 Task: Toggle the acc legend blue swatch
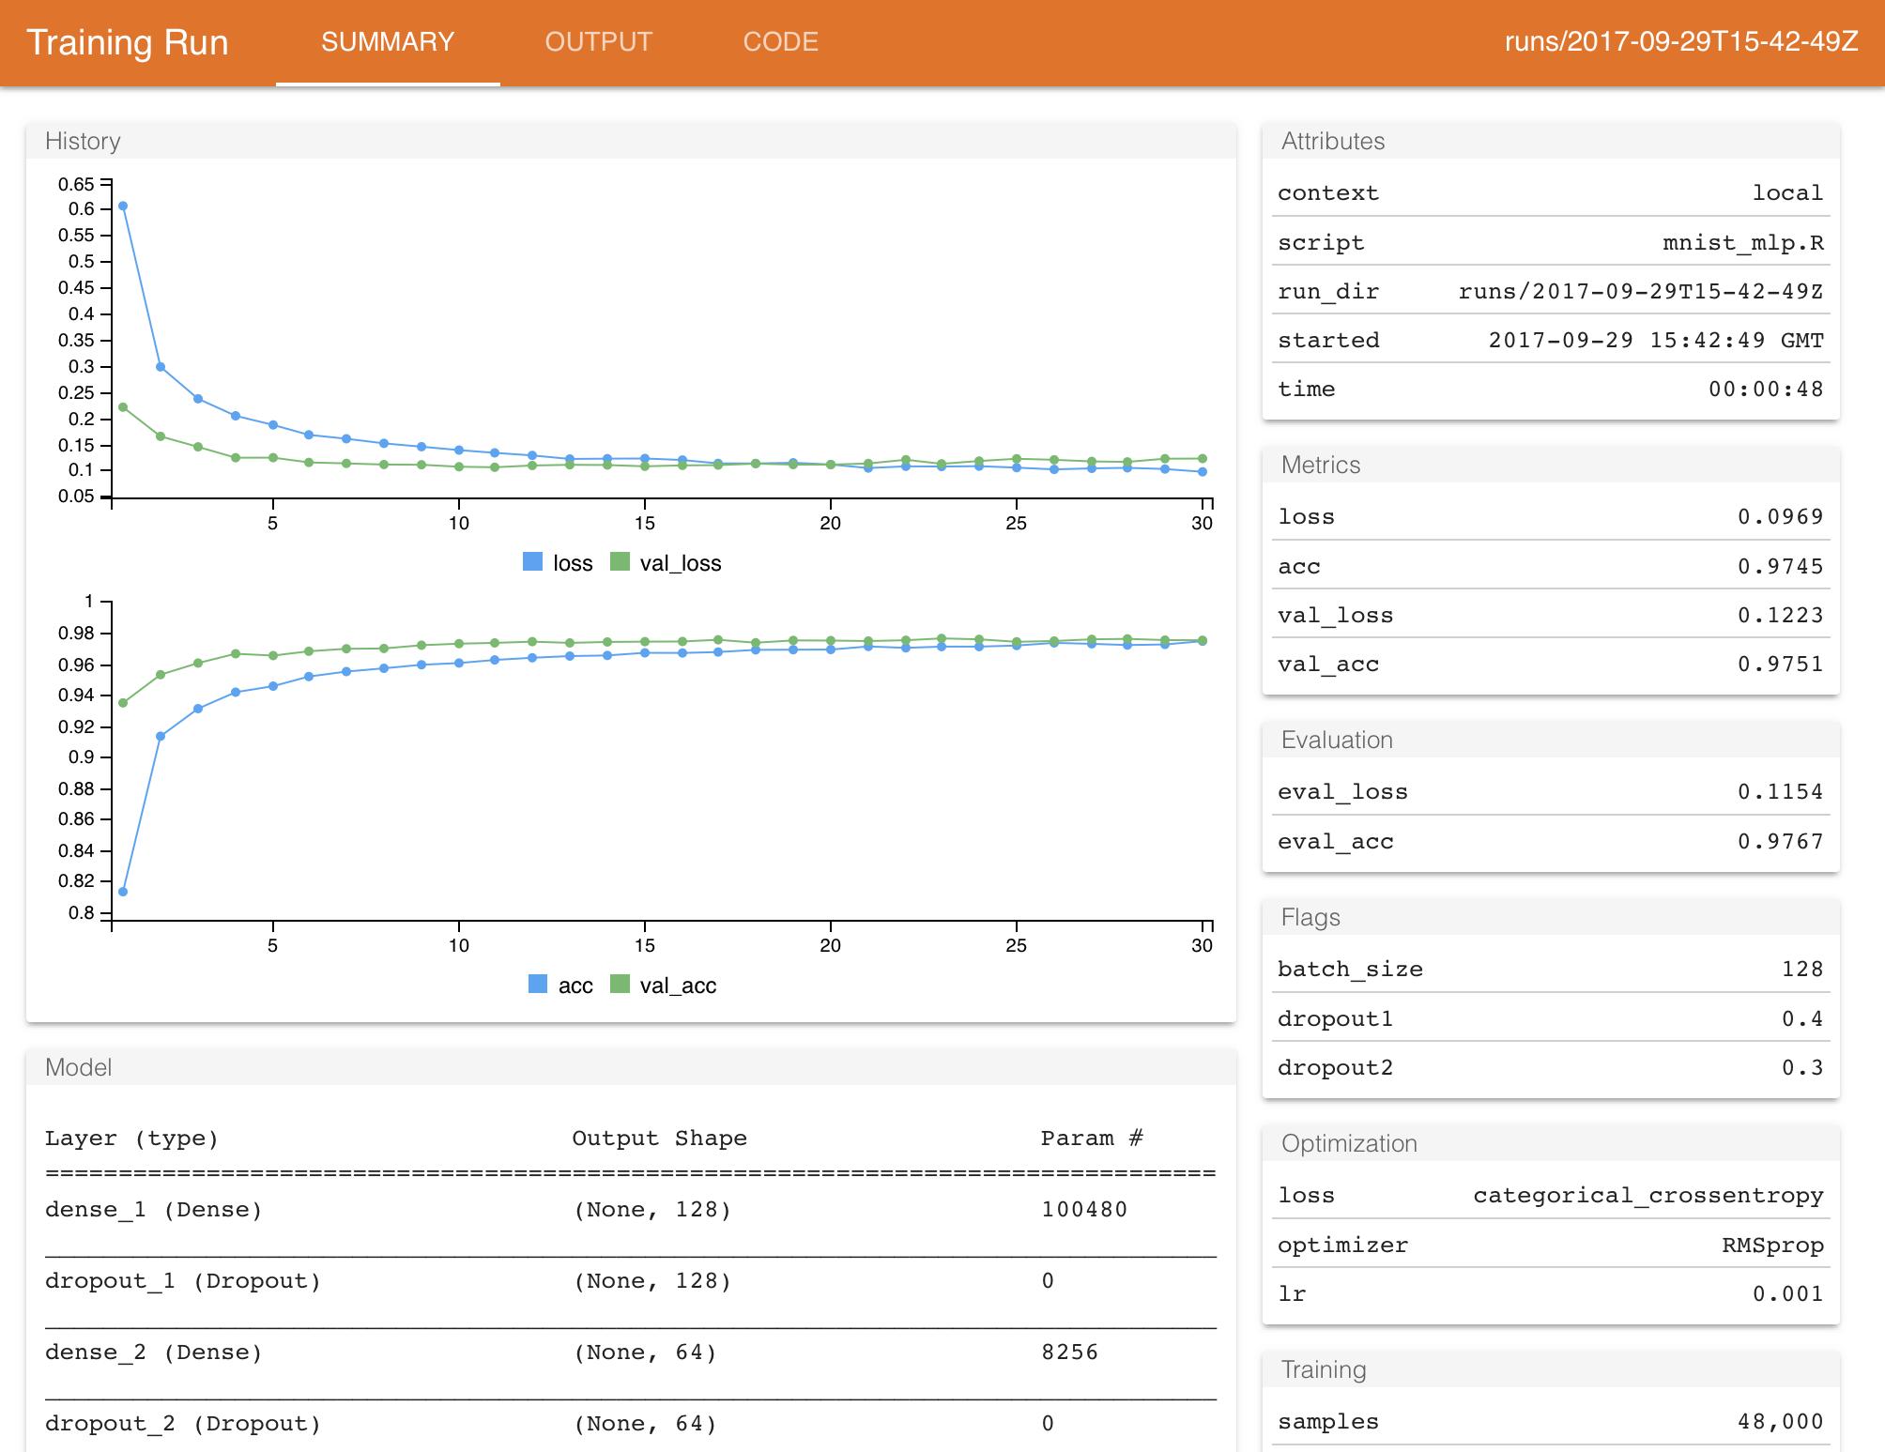538,985
